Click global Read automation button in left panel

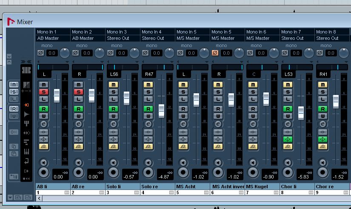point(14,109)
